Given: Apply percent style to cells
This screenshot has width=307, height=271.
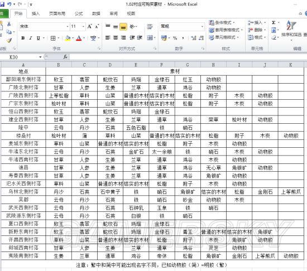Looking at the screenshot, I should coord(175,38).
